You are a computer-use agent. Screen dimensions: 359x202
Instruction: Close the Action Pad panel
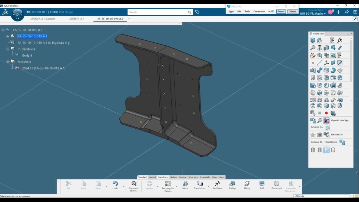[x=352, y=34]
